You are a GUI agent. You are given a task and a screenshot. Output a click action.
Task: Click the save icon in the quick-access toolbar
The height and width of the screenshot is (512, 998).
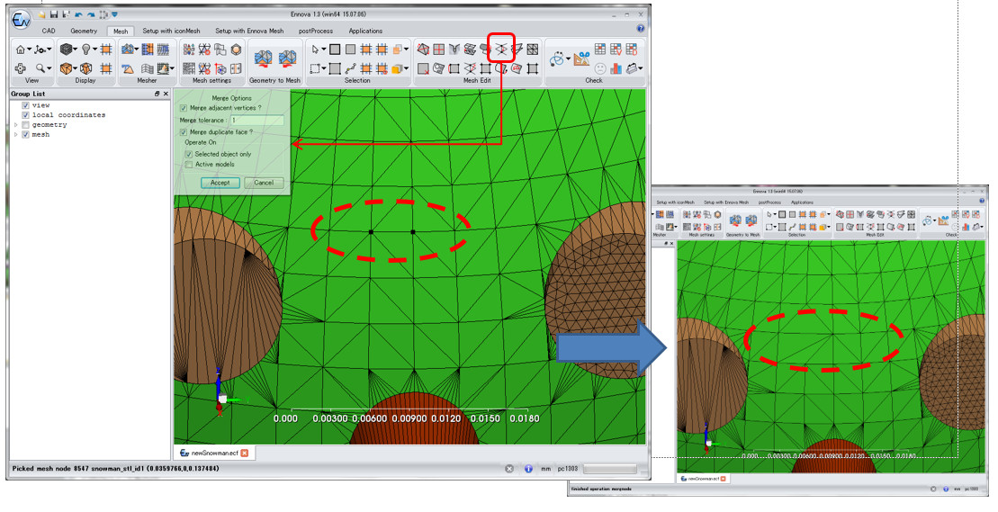point(54,15)
